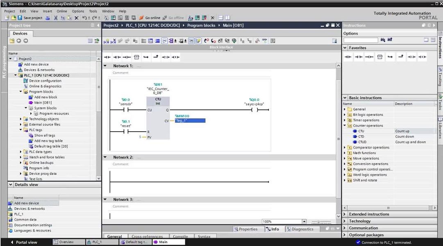Screen dimensions: 443x246
Task: Click the "Count up and down" description
Action: (411, 142)
